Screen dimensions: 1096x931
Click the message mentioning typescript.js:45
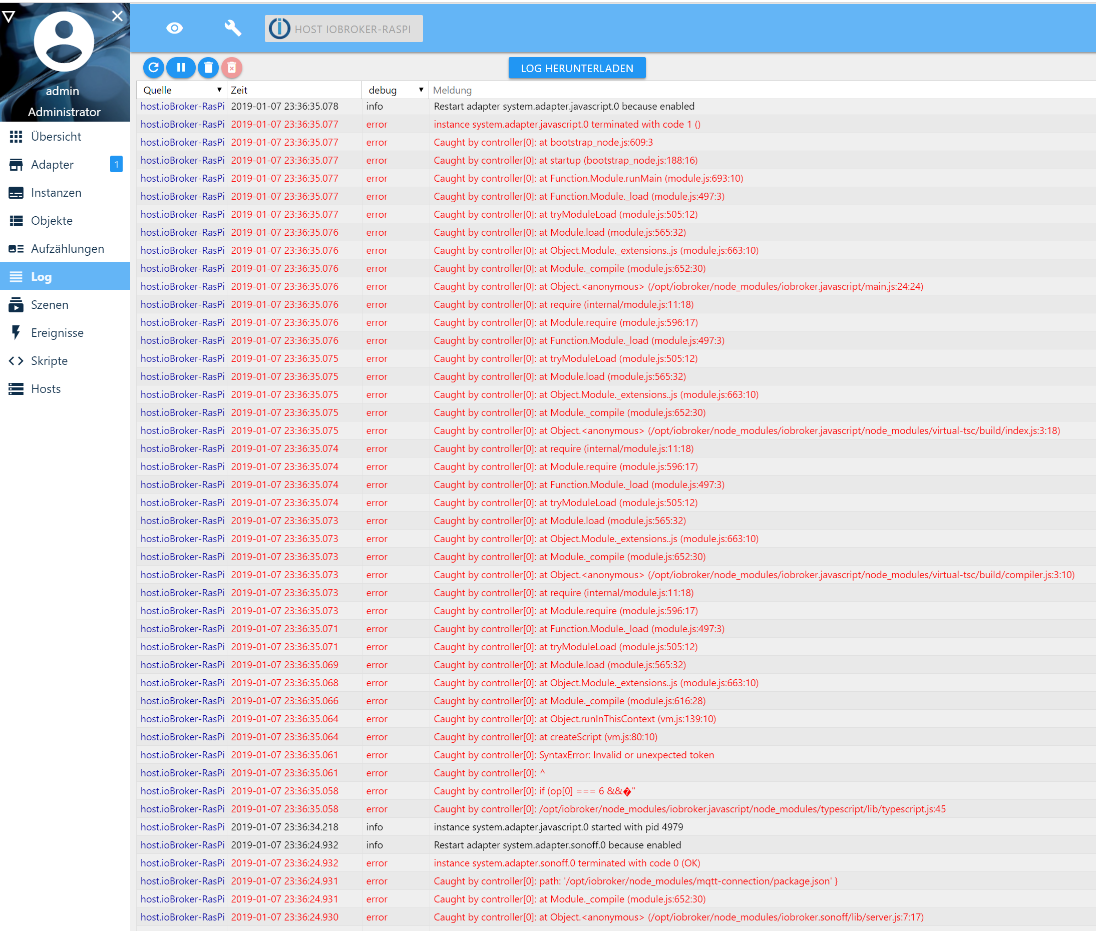pyautogui.click(x=689, y=809)
